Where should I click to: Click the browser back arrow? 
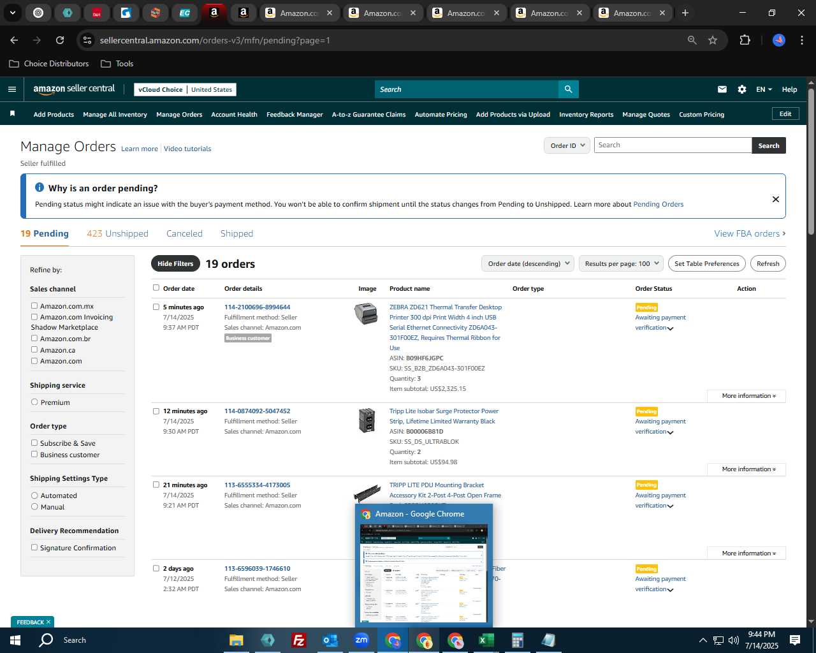(x=14, y=40)
